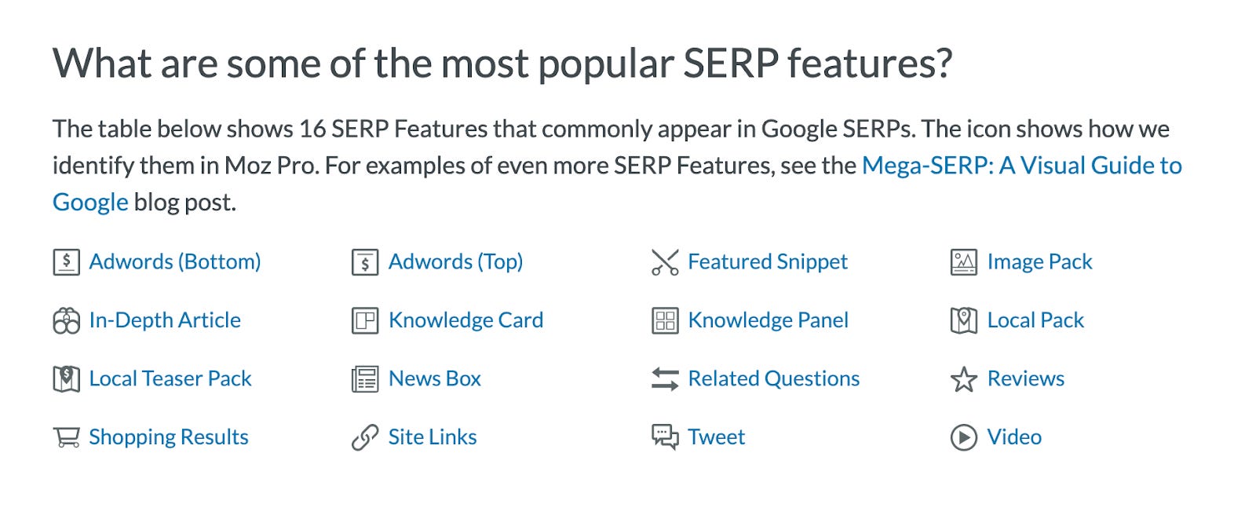Click the Site Links chain icon

point(364,436)
